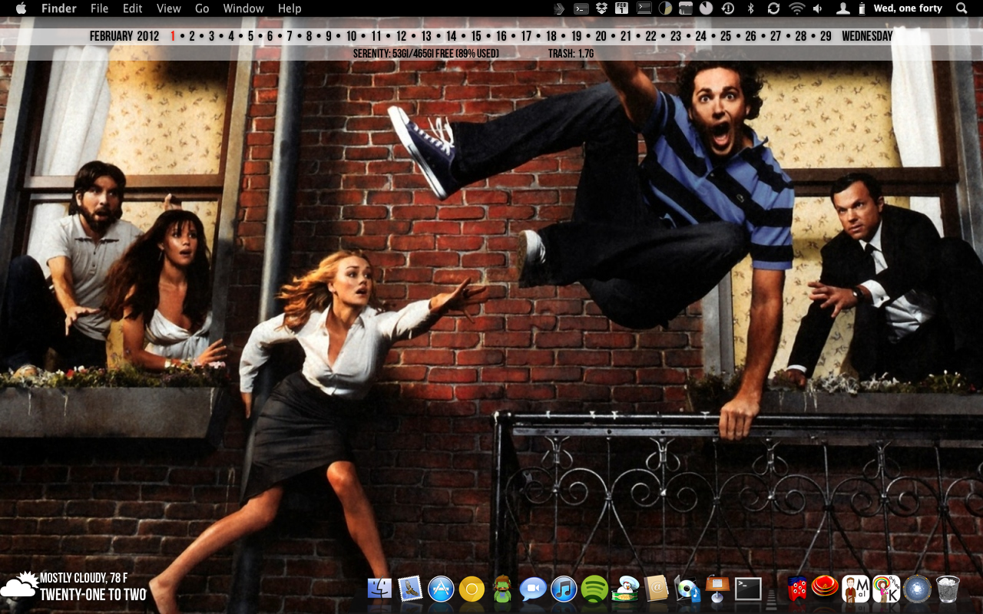983x614 pixels.
Task: Click the small terminal prompt menu bar icon
Action: (581, 8)
